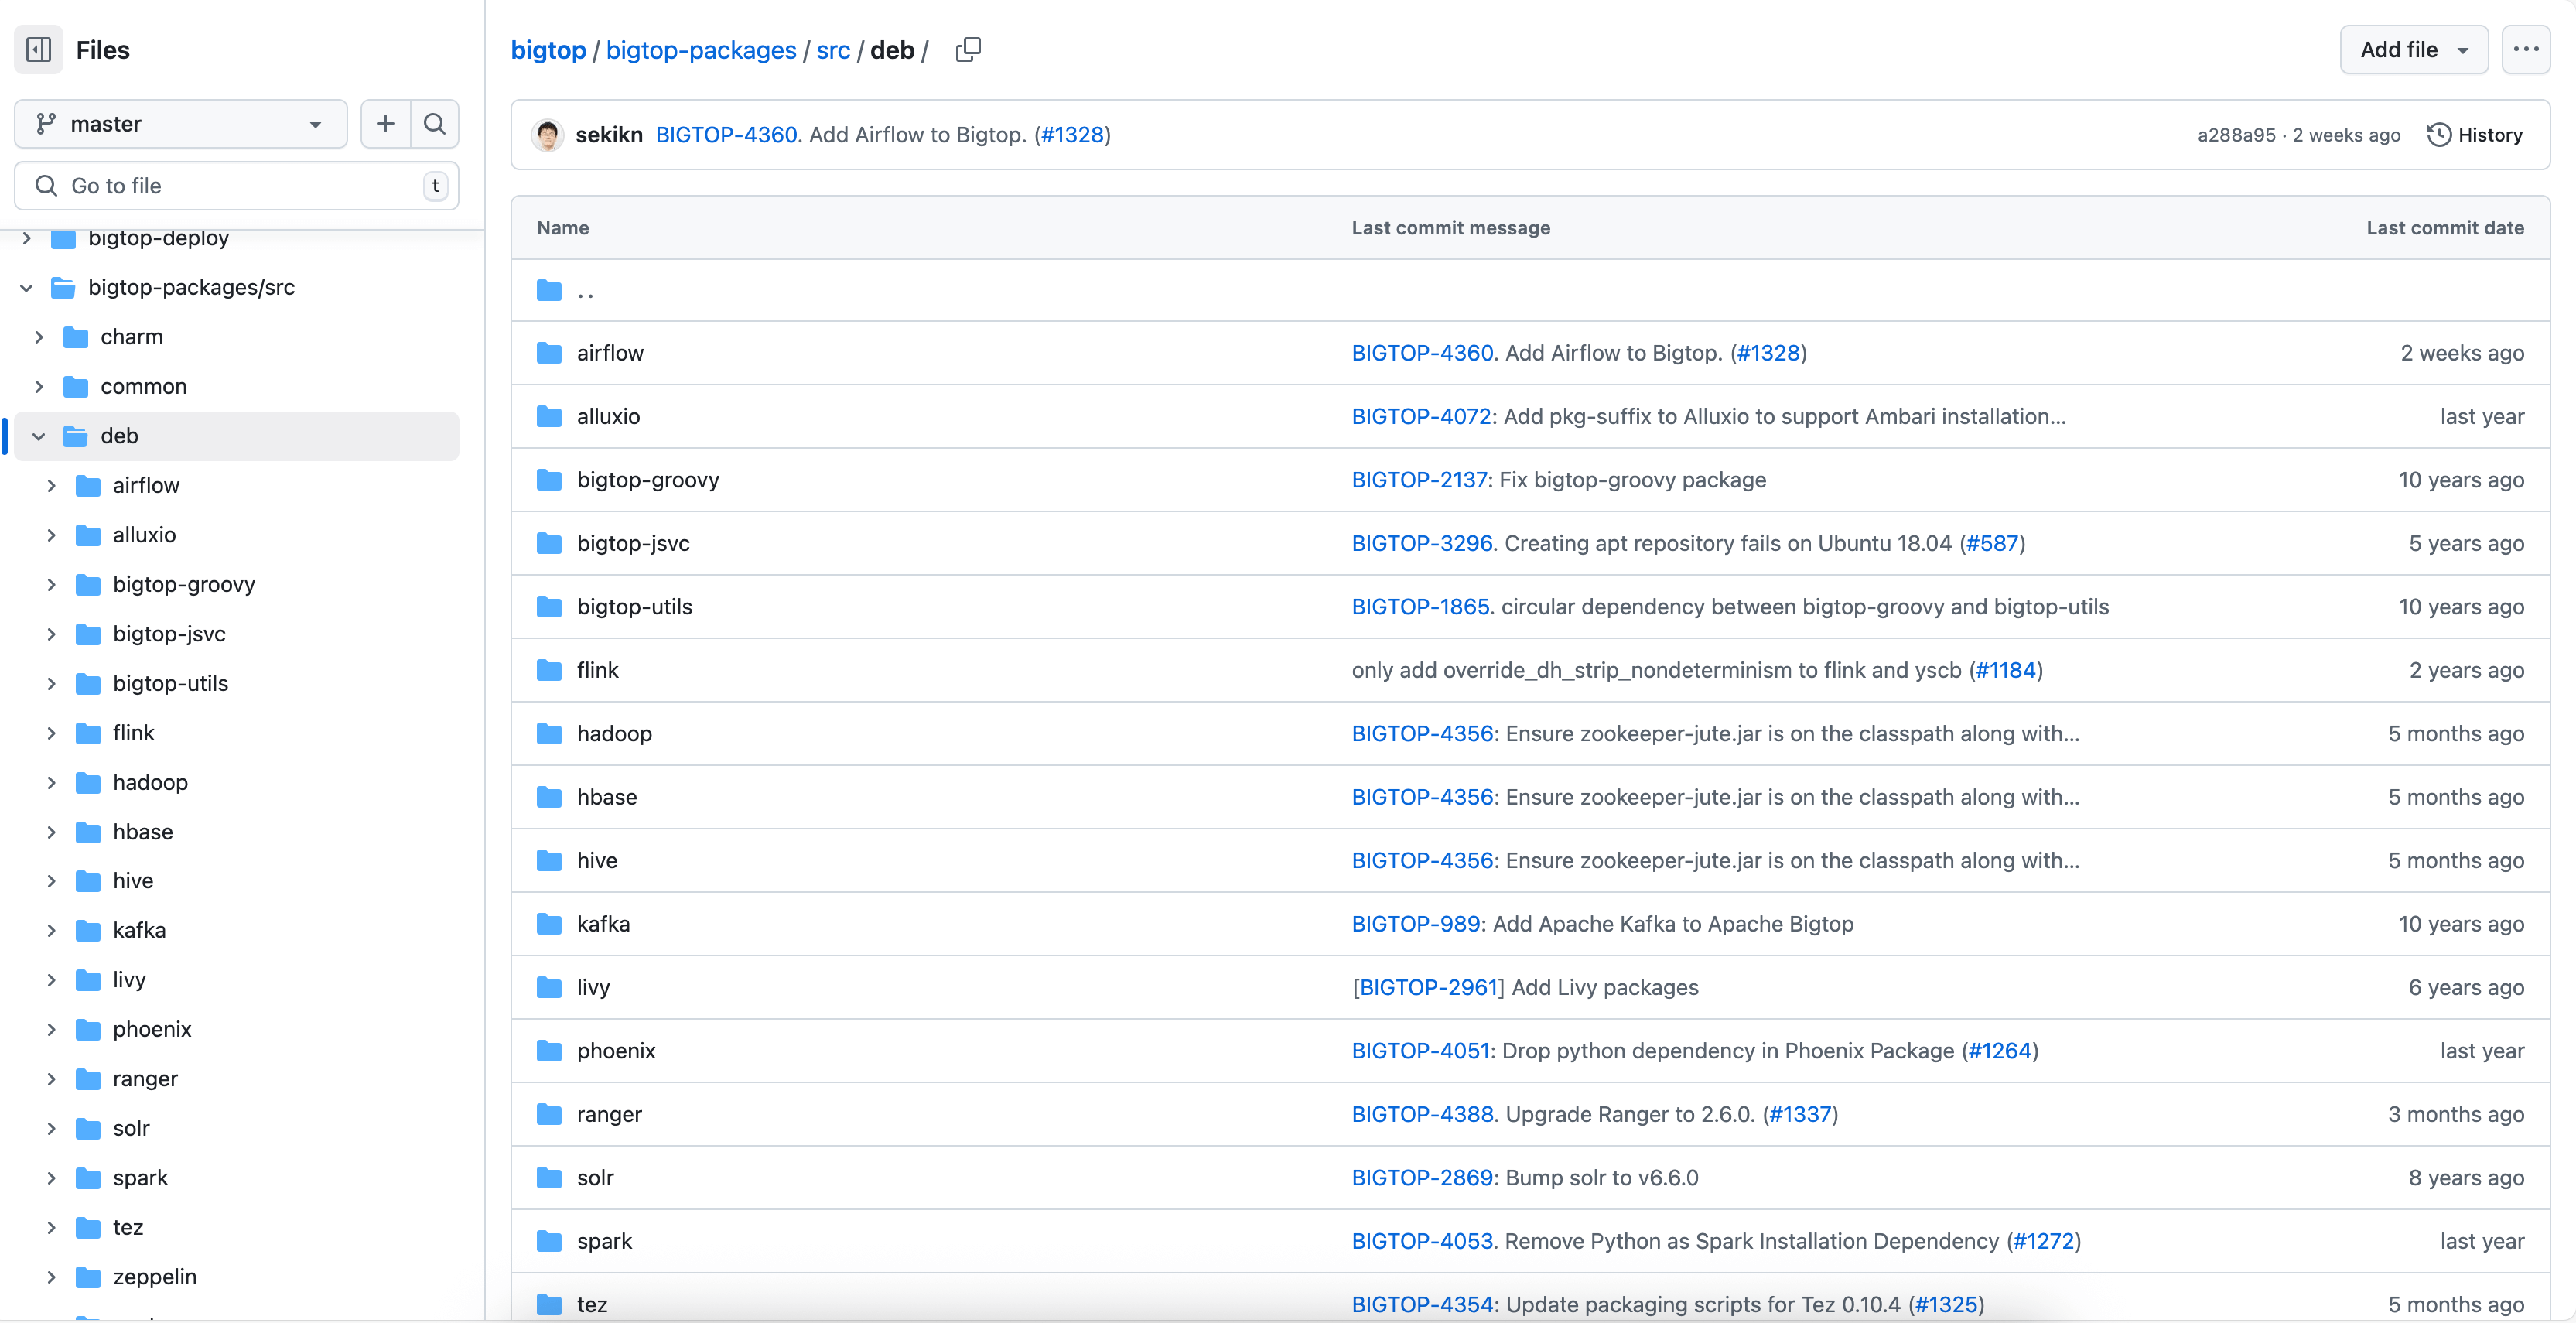Expand the charm folder chevron
2576x1323 pixels.
click(39, 337)
